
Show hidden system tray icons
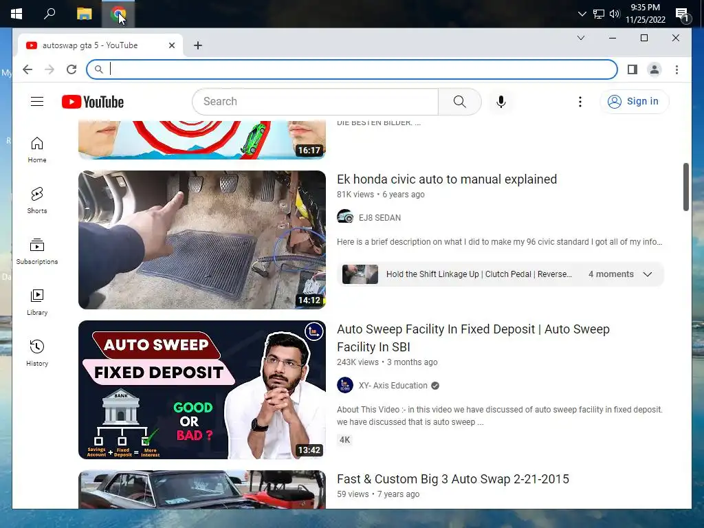(x=582, y=14)
